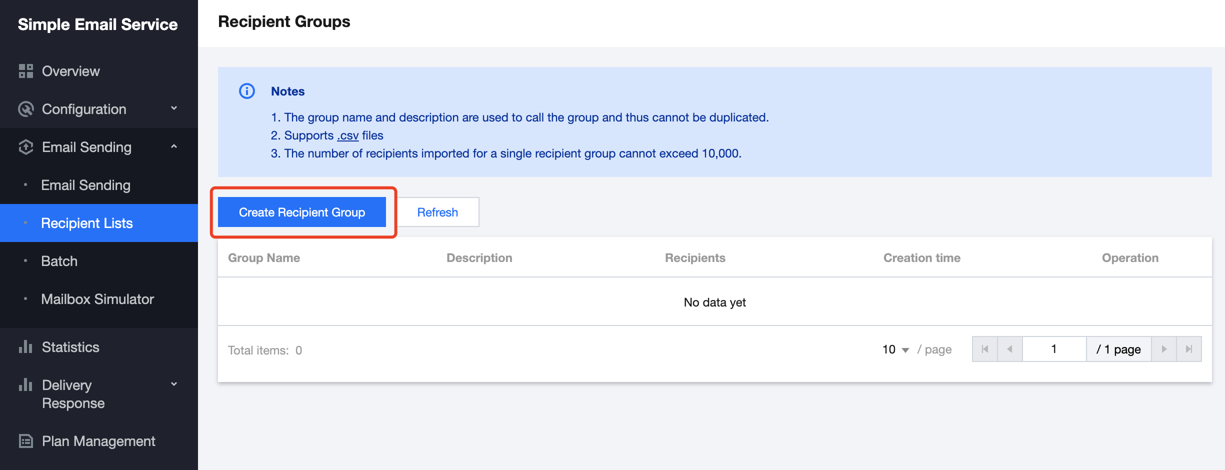Click the page number input field

(x=1054, y=349)
